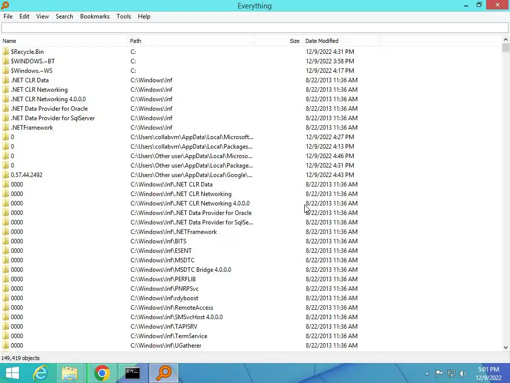Image resolution: width=510 pixels, height=383 pixels.
Task: Select path C:\Windows\Inf\RemoteAccess
Action: tap(172, 307)
